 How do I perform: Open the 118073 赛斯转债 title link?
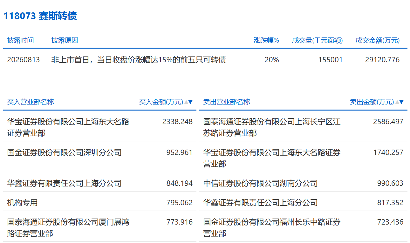(40, 16)
